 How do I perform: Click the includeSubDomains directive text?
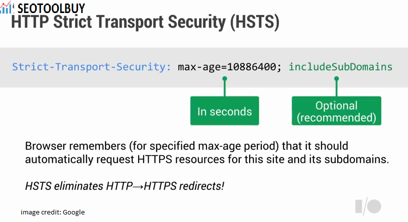[x=340, y=67]
